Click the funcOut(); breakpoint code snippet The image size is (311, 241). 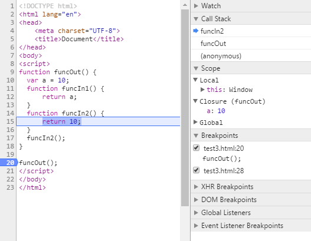point(221,159)
